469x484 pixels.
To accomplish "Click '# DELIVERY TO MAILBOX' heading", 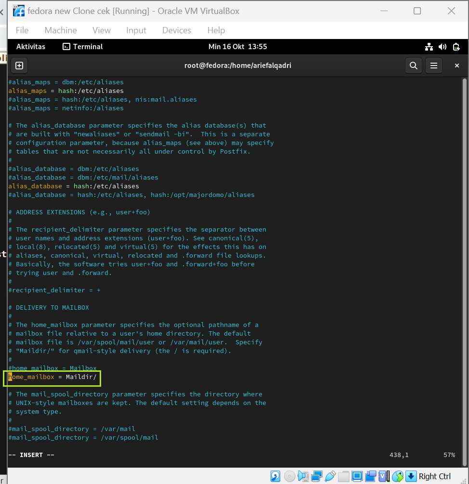I will click(x=49, y=307).
